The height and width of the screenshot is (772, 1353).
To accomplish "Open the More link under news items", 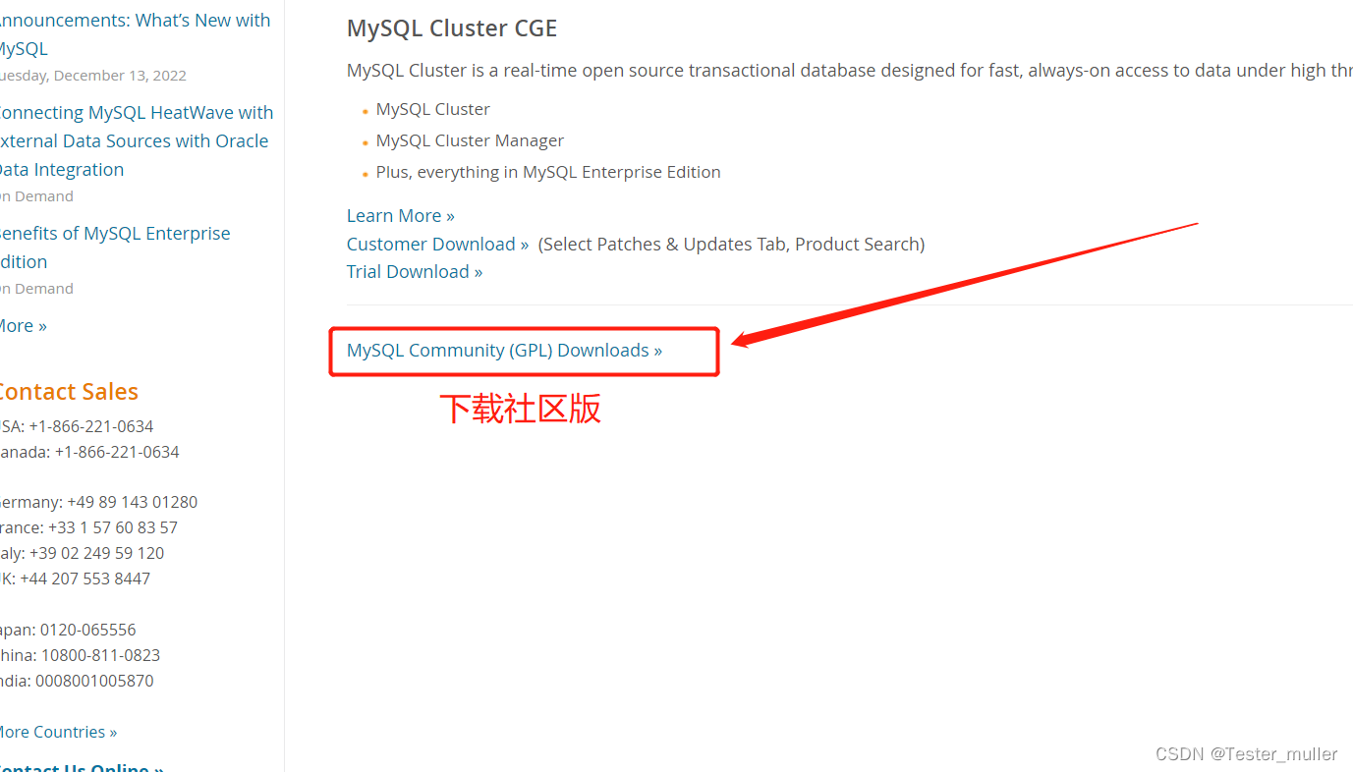I will pos(23,326).
